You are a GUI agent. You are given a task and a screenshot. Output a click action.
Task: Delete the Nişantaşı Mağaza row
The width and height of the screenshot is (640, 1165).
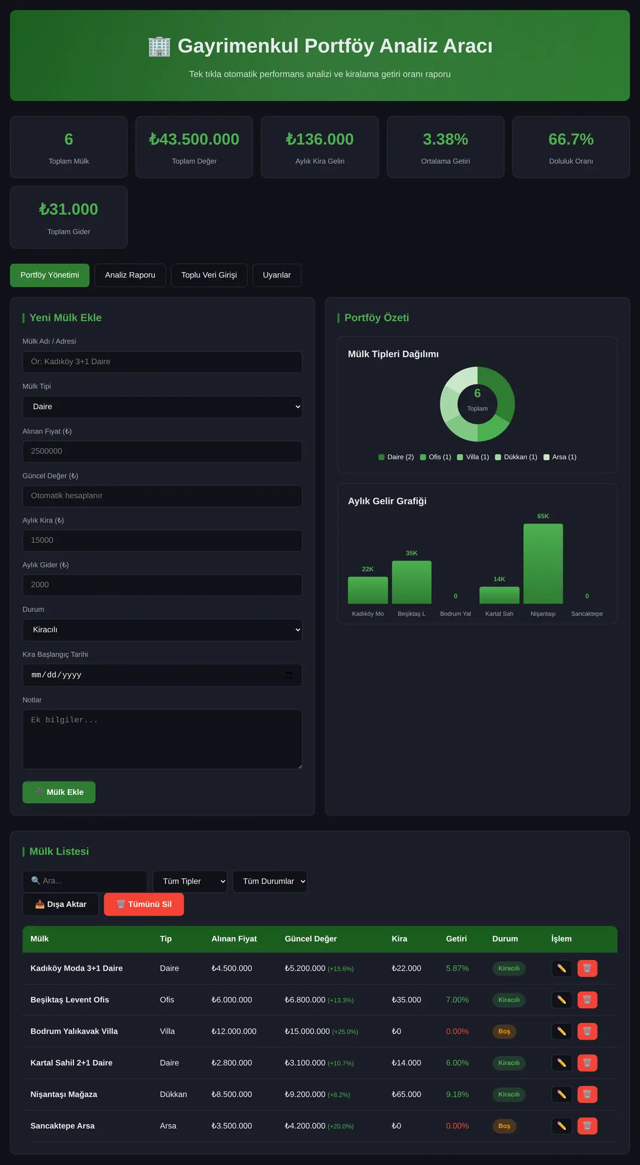[587, 1094]
